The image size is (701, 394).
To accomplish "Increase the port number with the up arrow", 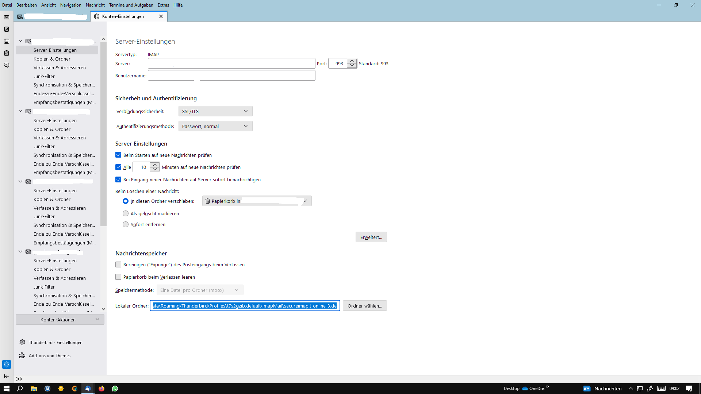I will point(352,61).
